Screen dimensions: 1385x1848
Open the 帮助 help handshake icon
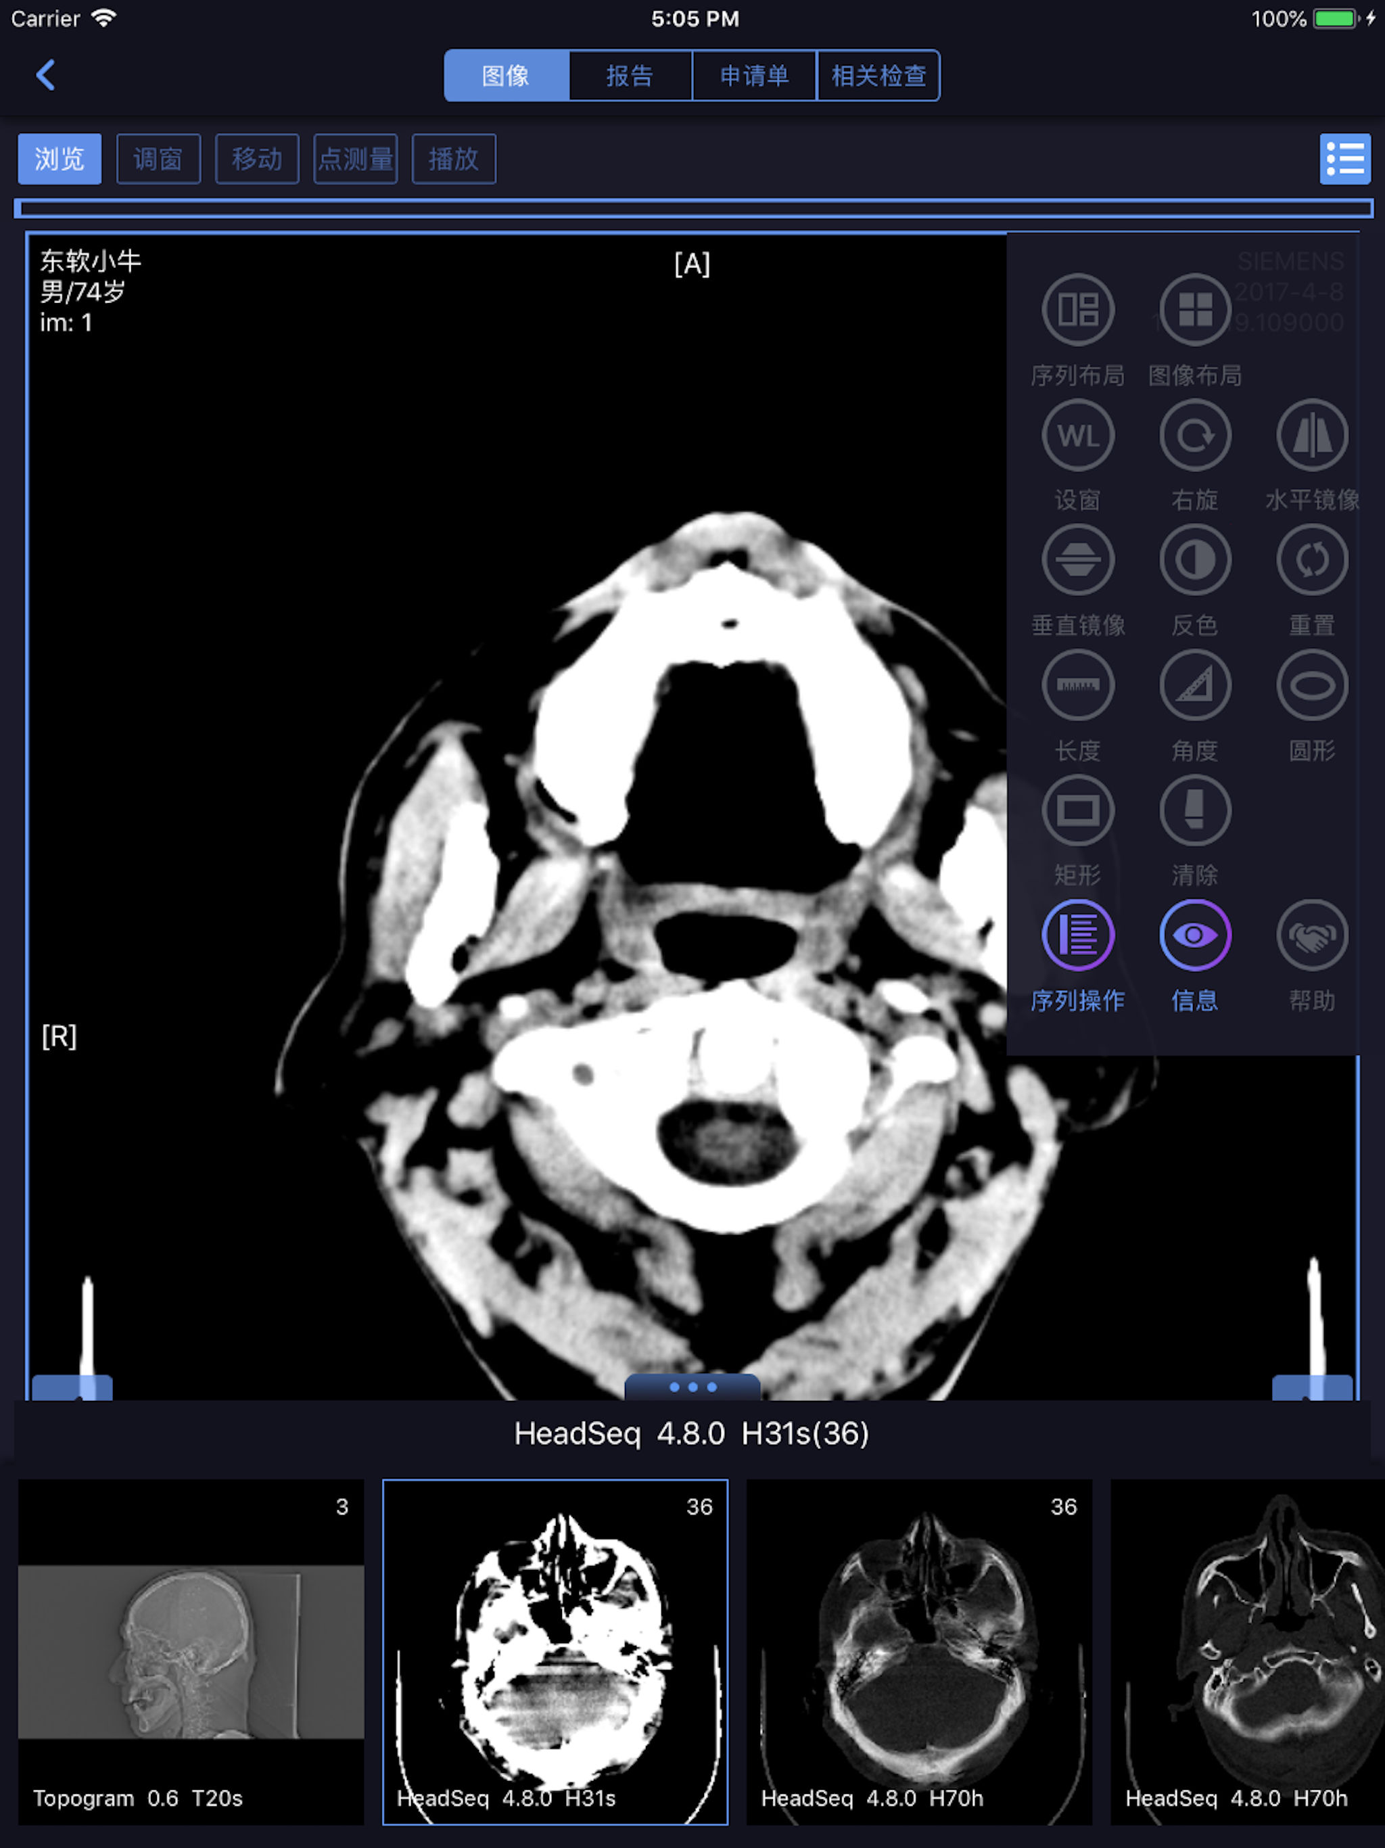[1311, 935]
